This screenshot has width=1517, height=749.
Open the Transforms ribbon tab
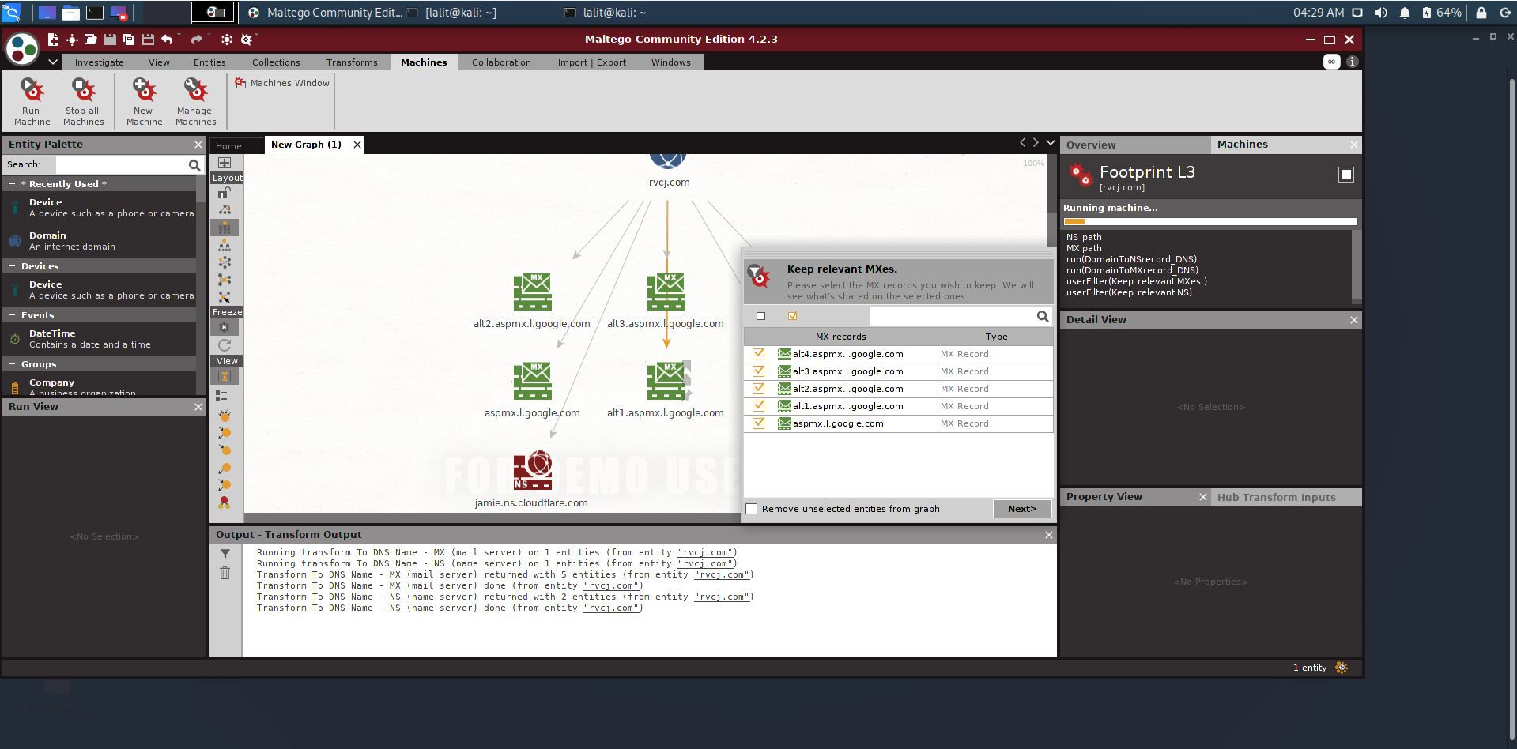352,62
